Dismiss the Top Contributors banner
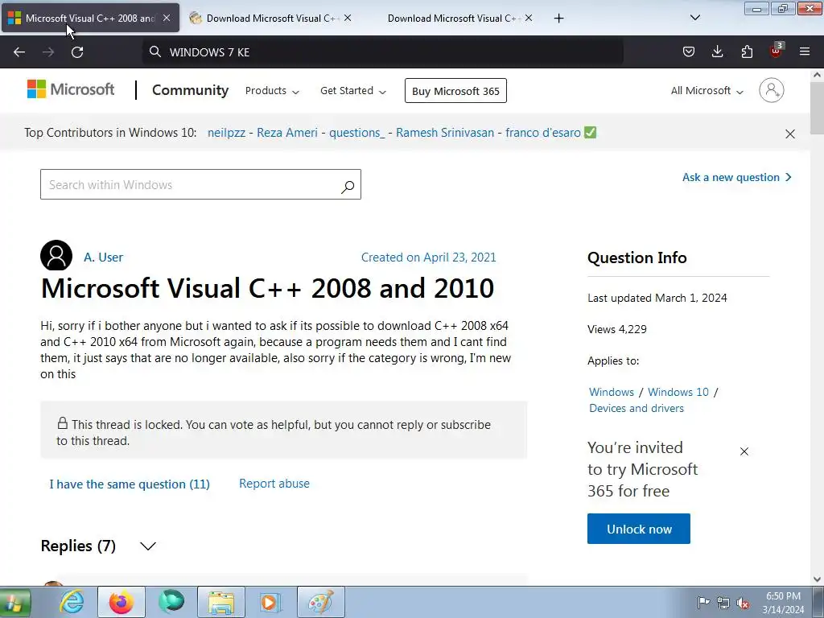This screenshot has width=824, height=618. point(790,134)
